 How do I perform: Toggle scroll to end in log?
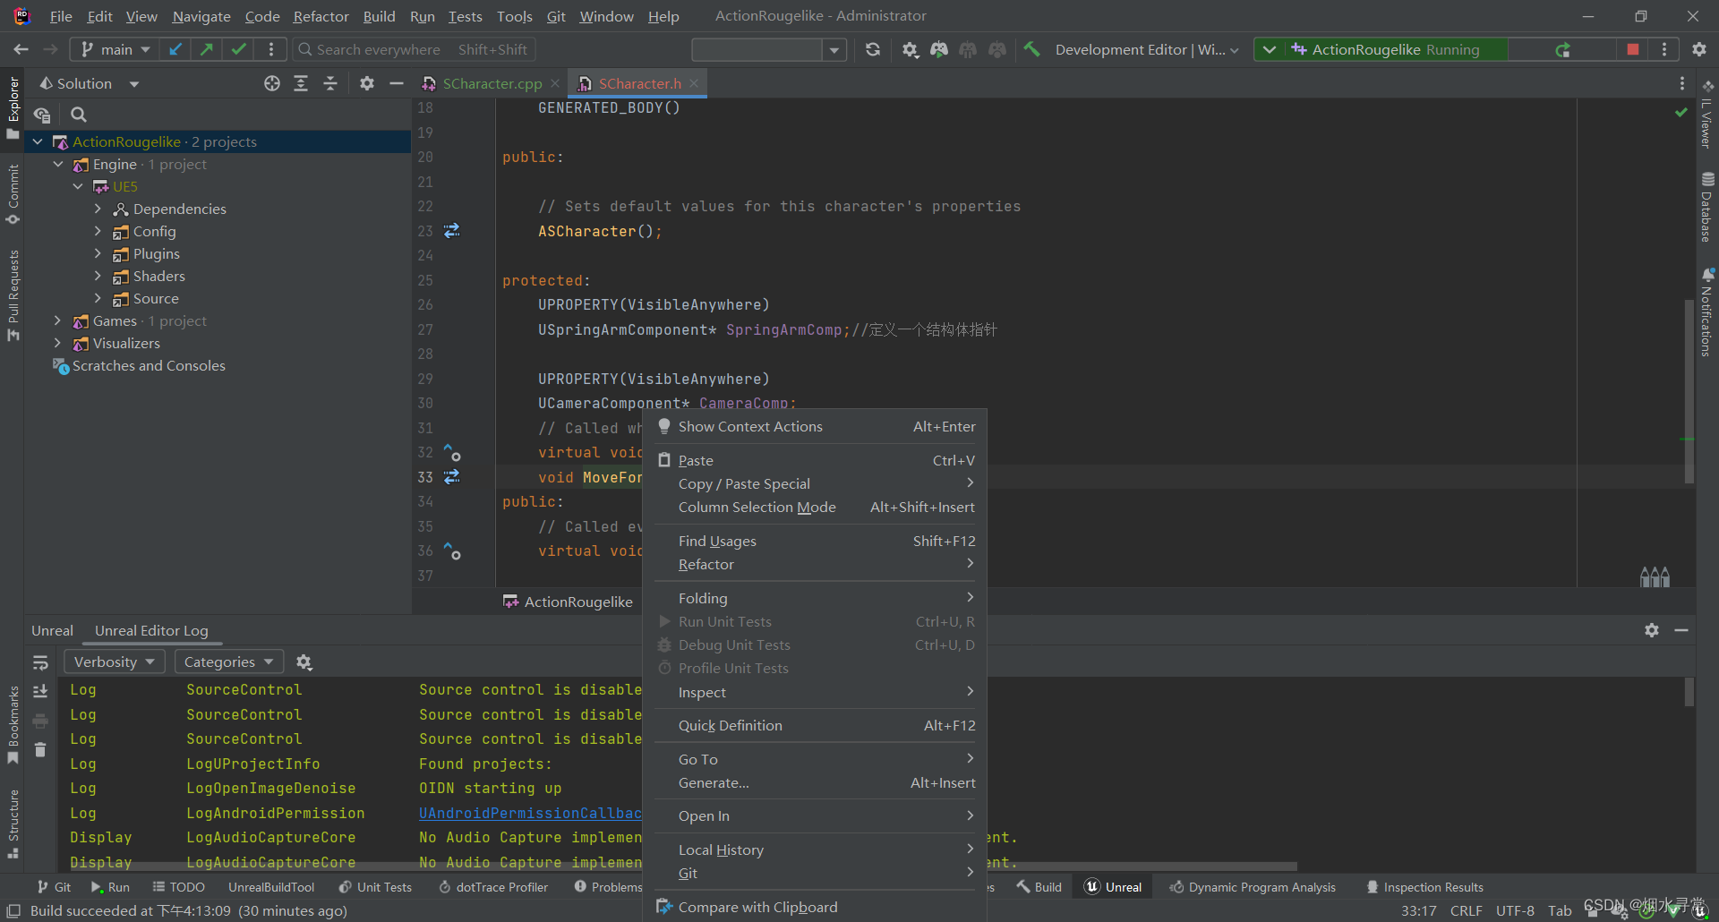(40, 691)
